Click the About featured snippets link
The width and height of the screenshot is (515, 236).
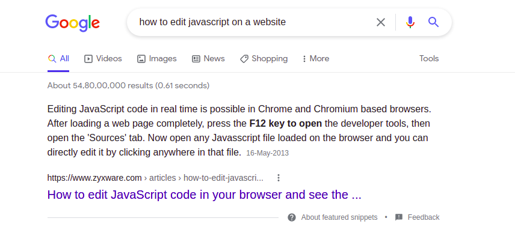[339, 217]
